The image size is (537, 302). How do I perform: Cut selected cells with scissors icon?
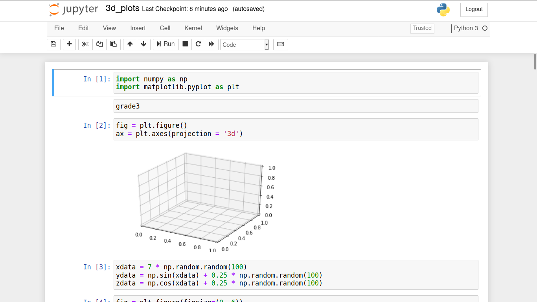click(85, 44)
